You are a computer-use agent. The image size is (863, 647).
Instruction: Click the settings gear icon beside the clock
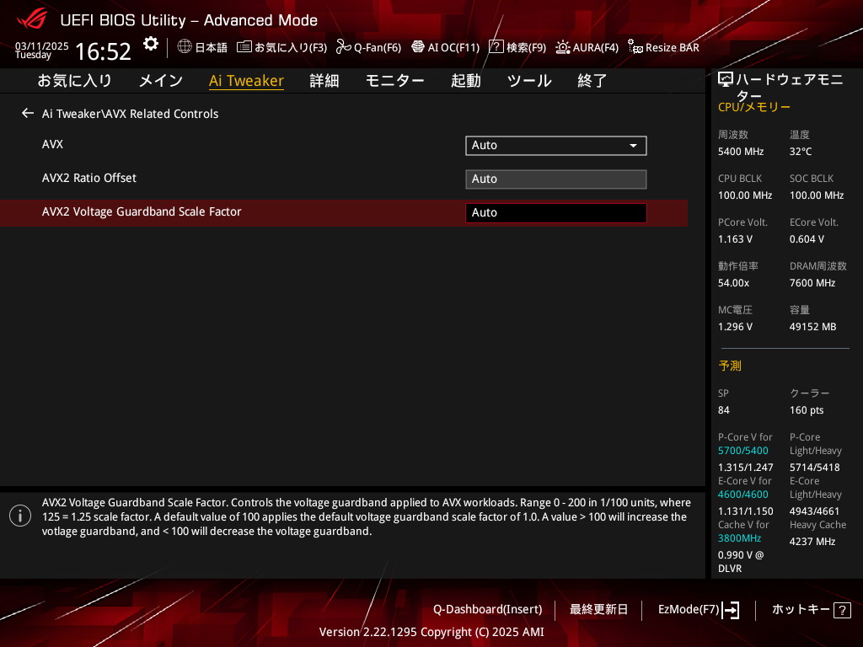[x=151, y=44]
